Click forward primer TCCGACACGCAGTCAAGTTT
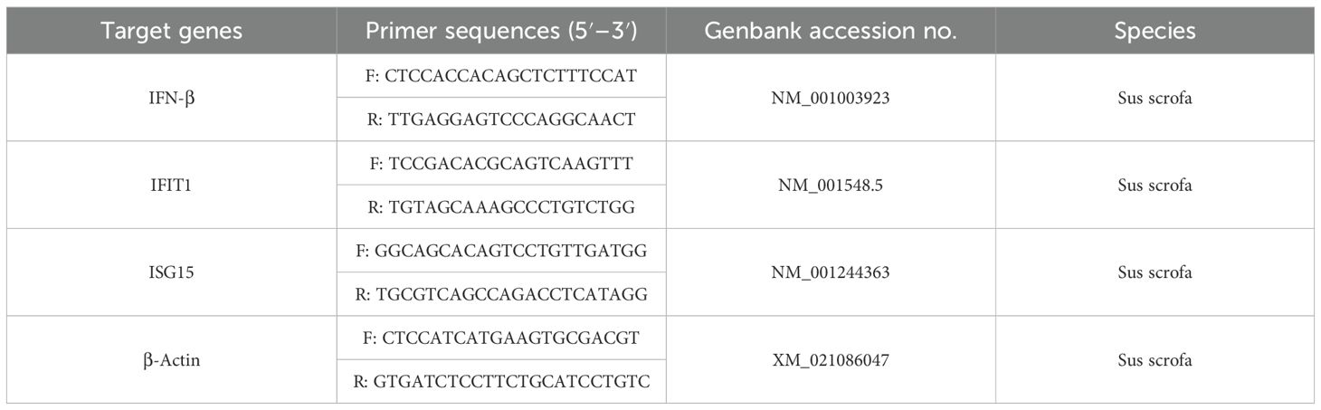This screenshot has width=1321, height=410. pyautogui.click(x=501, y=163)
